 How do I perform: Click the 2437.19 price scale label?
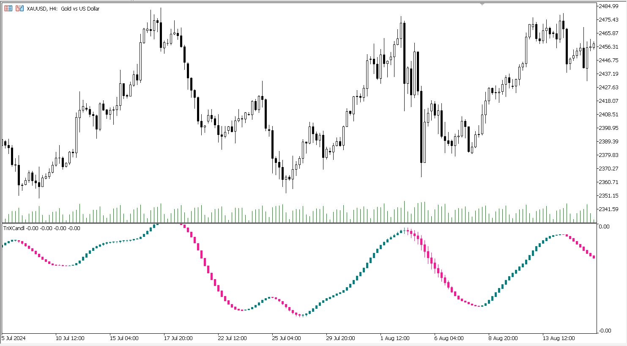click(x=608, y=74)
